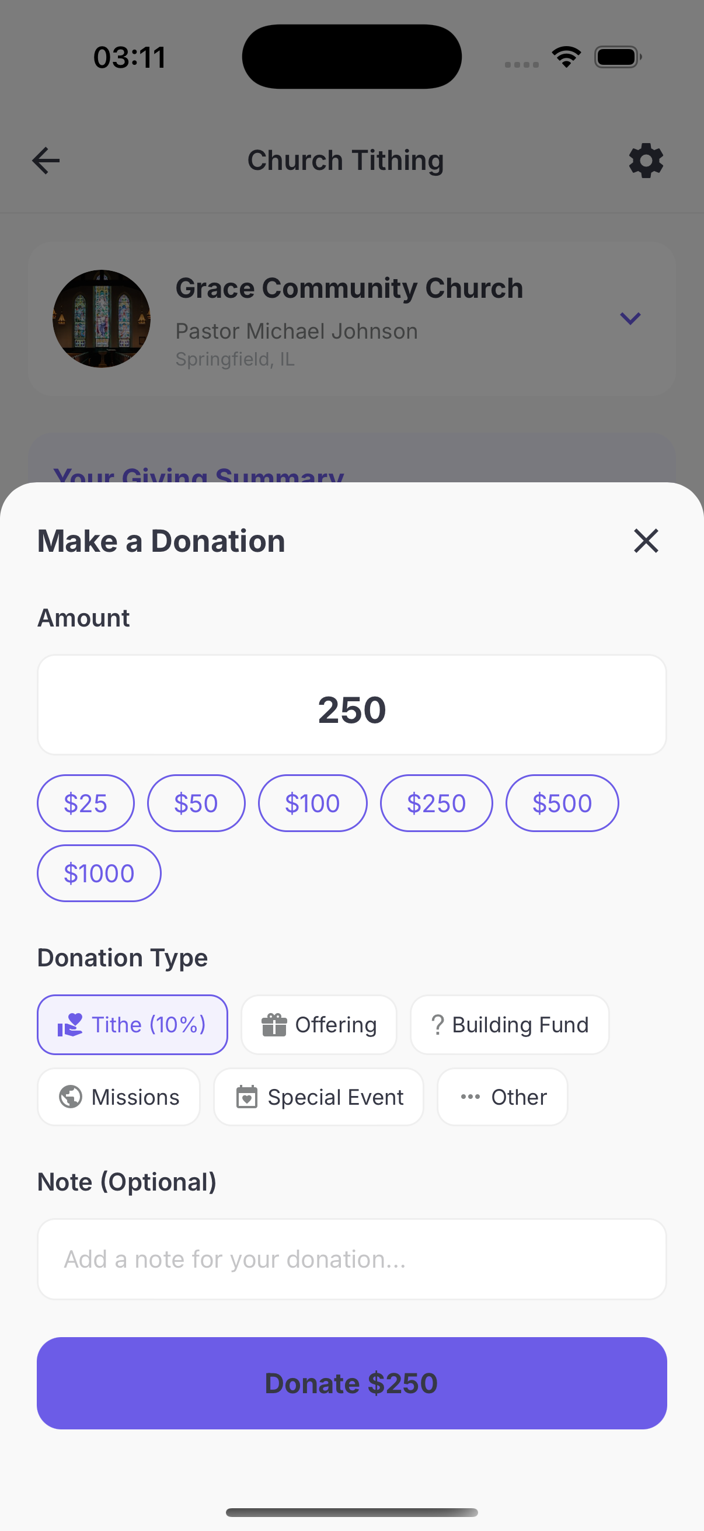This screenshot has height=1531, width=704.
Task: Choose the $100 quick amount chip
Action: 312,803
